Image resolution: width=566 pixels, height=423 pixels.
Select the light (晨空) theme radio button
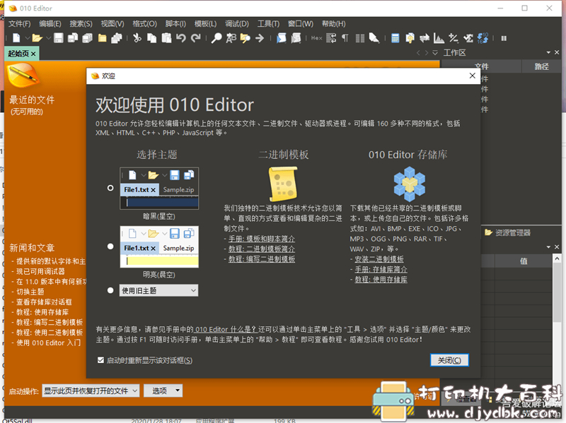(x=110, y=246)
